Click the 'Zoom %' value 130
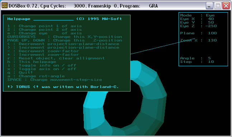 [212, 40]
